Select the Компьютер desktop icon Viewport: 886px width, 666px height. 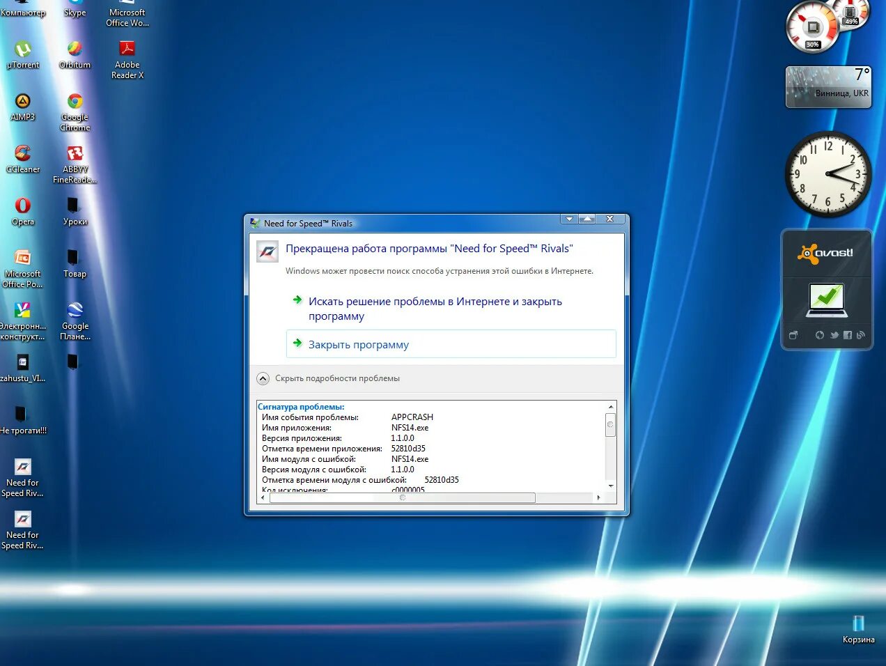tap(23, 8)
